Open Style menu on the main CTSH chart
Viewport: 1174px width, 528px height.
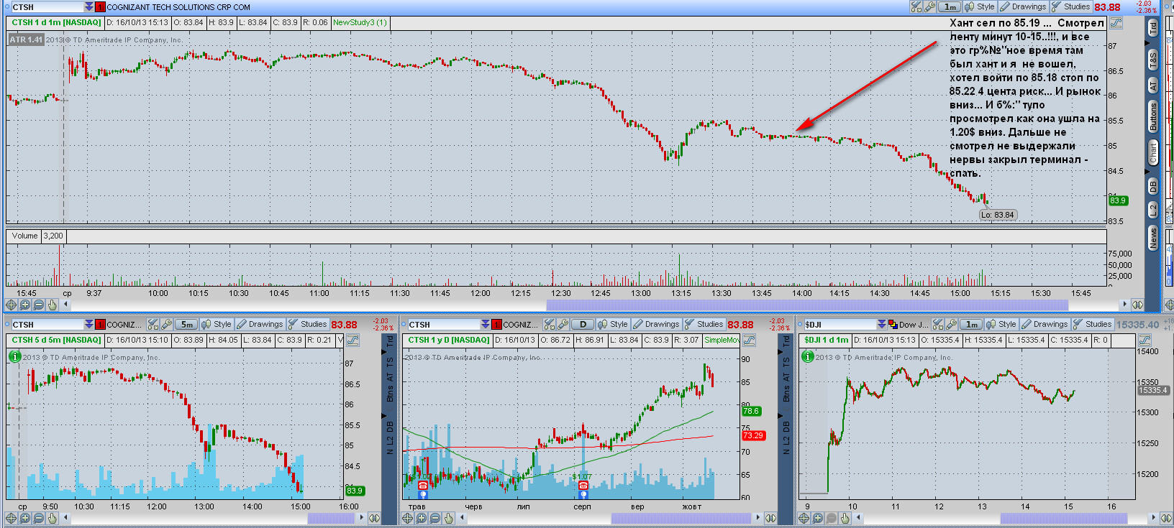coord(980,6)
